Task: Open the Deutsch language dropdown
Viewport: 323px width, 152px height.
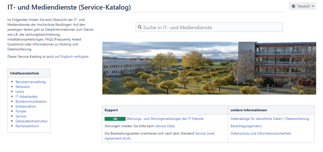Action: coord(303,6)
